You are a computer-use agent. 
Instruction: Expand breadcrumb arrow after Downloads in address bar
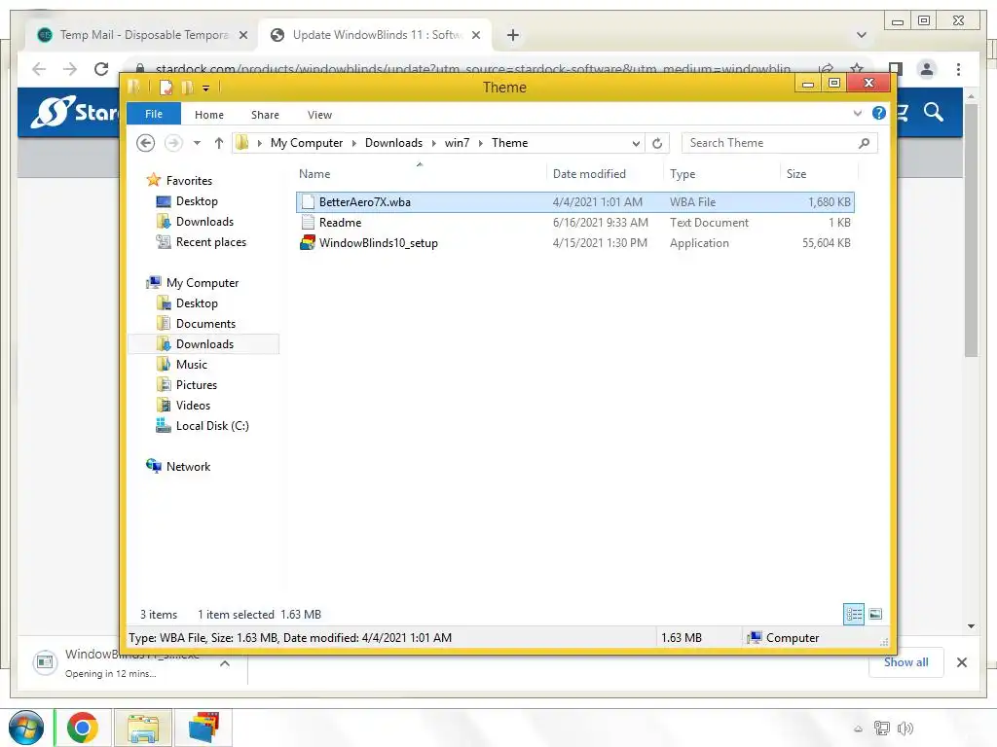click(433, 143)
